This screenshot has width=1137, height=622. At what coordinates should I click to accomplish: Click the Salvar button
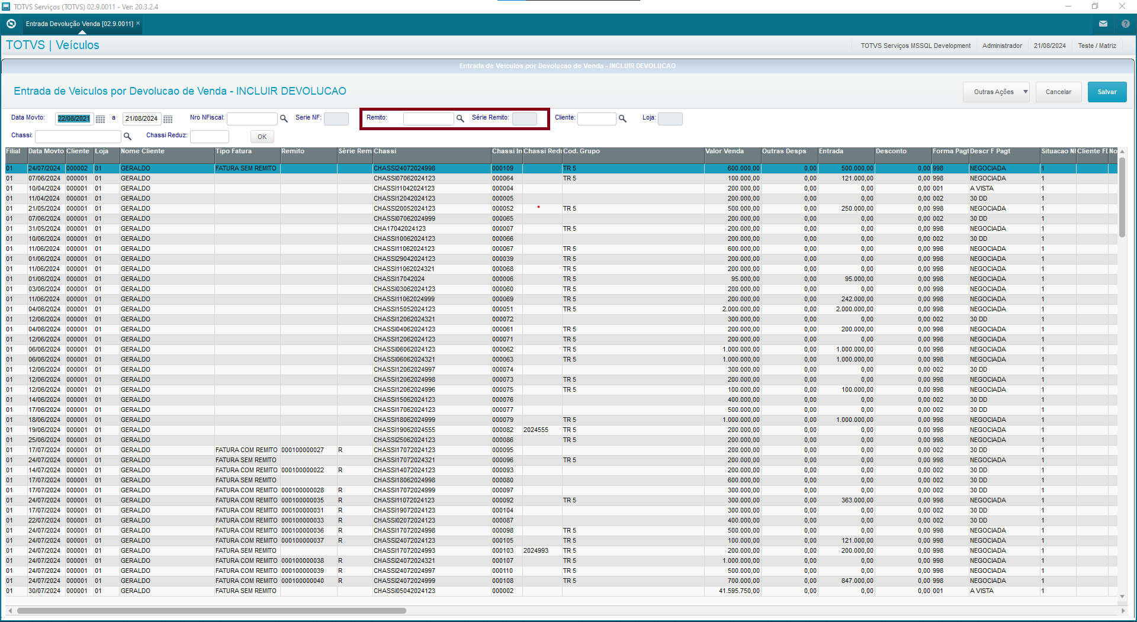[x=1107, y=92]
